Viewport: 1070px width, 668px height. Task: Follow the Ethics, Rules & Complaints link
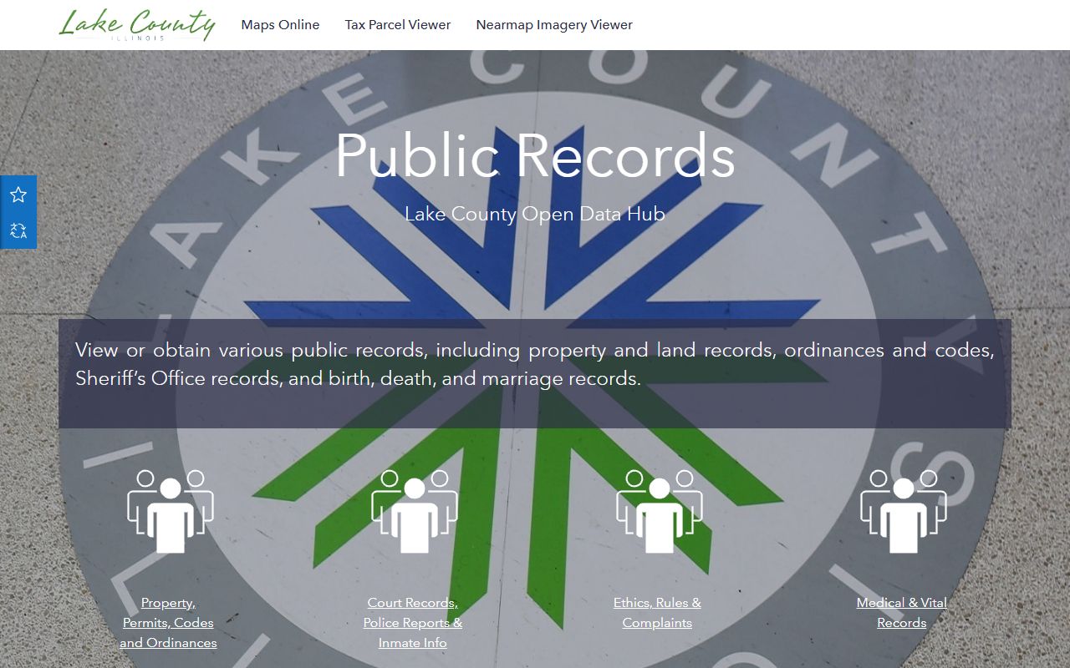pos(657,613)
